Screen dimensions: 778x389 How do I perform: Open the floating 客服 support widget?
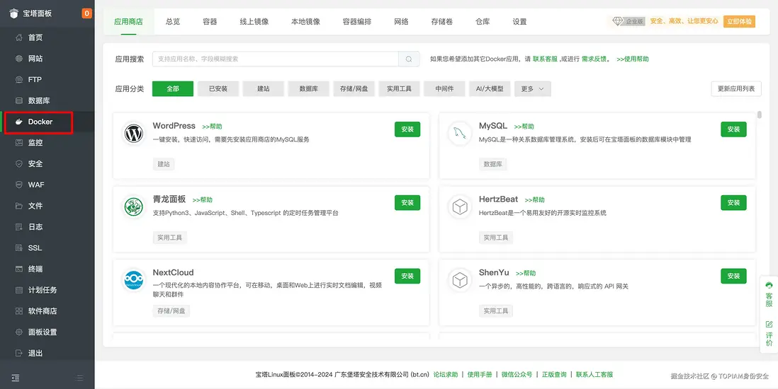click(x=769, y=295)
